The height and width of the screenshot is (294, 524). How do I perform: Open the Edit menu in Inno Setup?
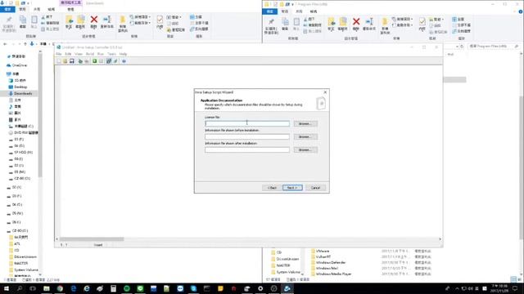68,54
